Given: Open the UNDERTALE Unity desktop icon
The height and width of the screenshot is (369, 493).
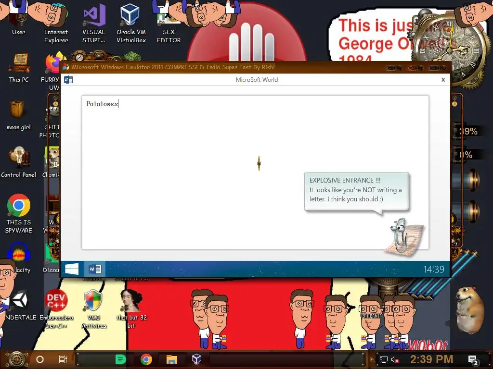Looking at the screenshot, I should point(19,305).
